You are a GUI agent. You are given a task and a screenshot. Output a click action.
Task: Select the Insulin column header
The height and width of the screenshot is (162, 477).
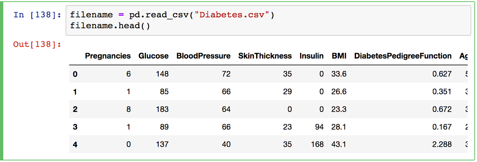pos(311,56)
